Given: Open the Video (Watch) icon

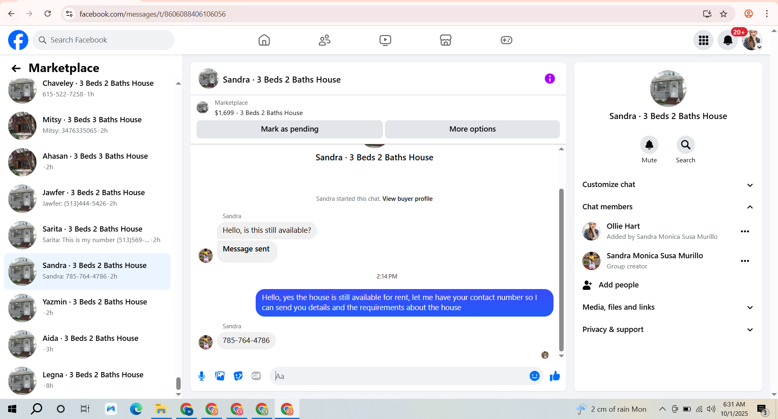Looking at the screenshot, I should pyautogui.click(x=385, y=40).
